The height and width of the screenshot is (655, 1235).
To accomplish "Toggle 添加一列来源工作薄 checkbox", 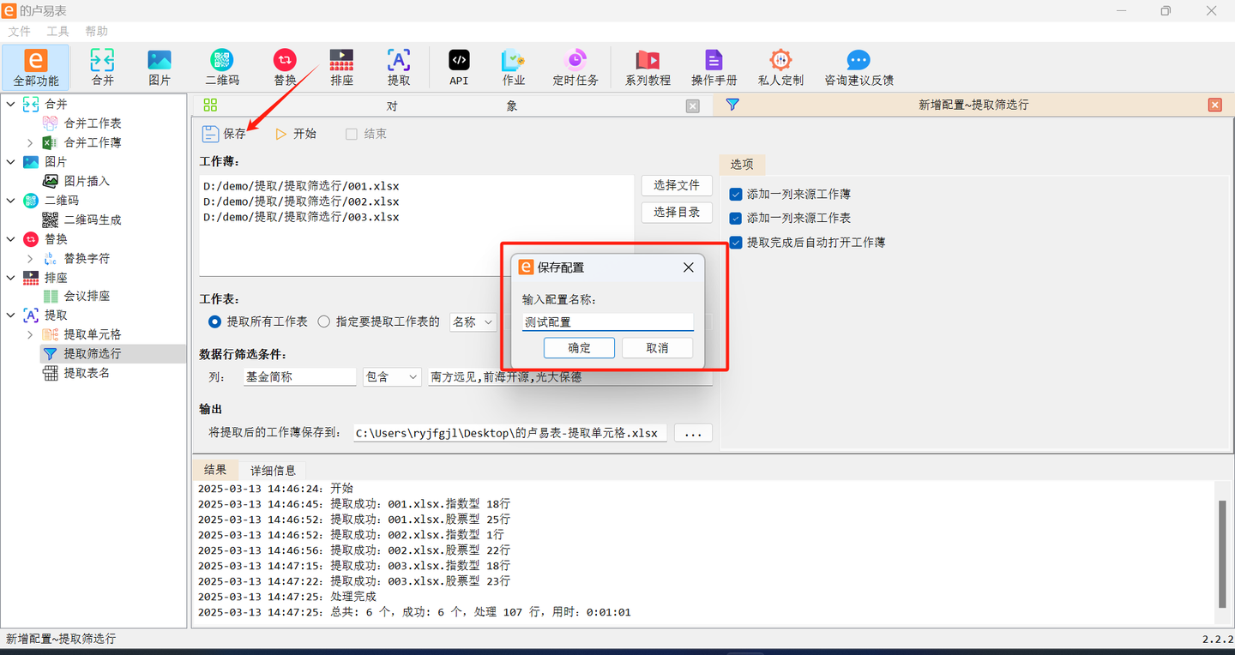I will point(735,195).
